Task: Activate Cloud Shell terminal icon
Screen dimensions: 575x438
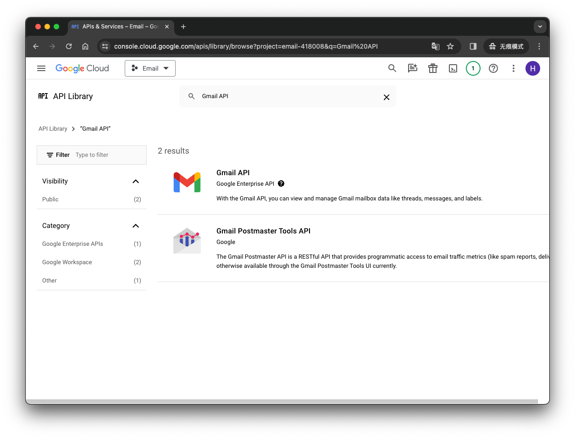Action: pyautogui.click(x=453, y=68)
